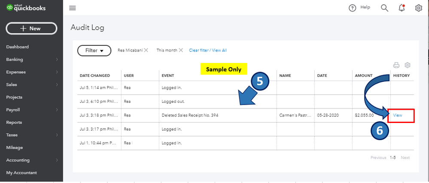Click the search magnifier icon

(x=384, y=8)
